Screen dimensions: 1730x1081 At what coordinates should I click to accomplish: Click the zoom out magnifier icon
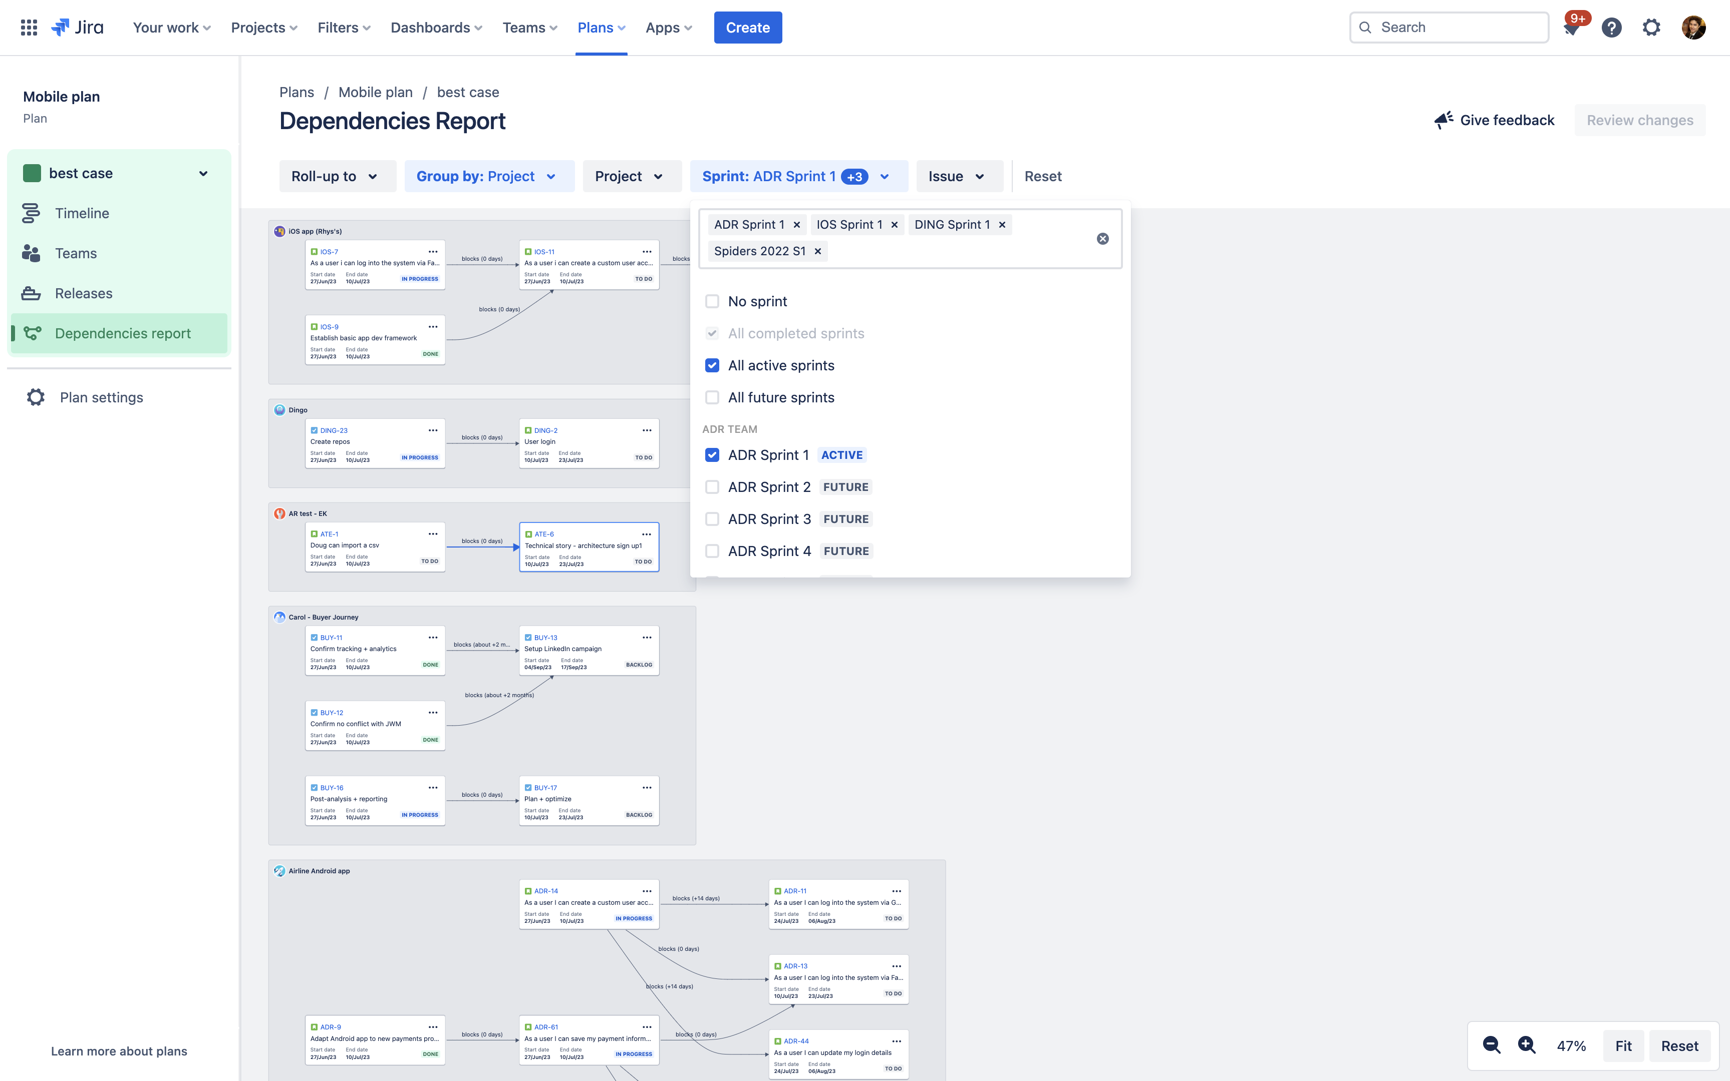pyautogui.click(x=1492, y=1045)
